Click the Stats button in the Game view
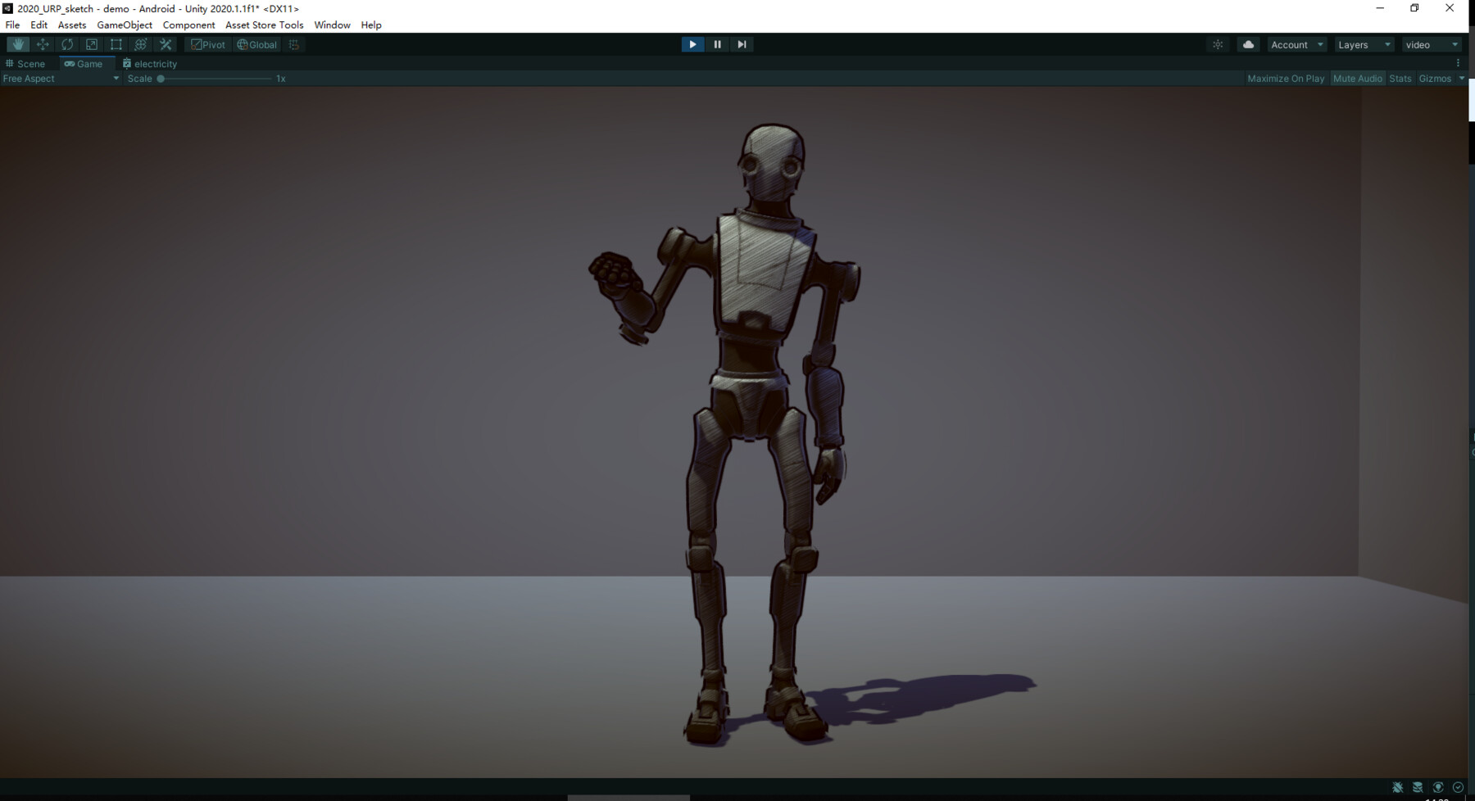Screen dimensions: 1475x801 pos(1400,78)
